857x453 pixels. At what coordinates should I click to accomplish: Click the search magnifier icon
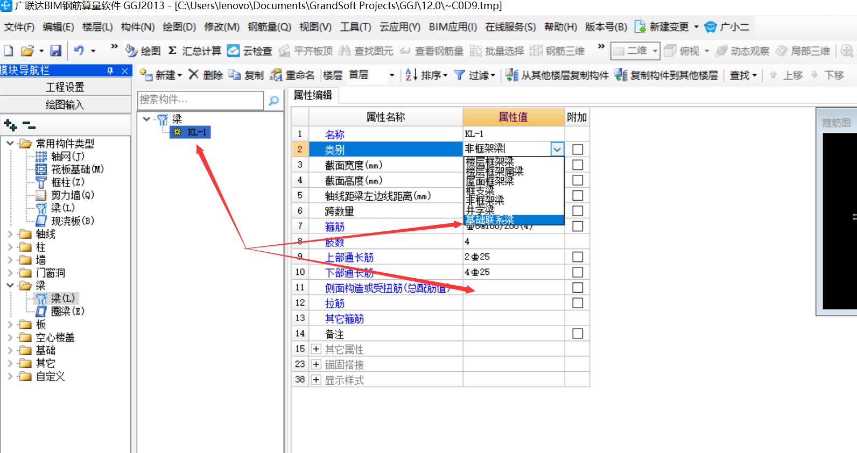[x=273, y=101]
